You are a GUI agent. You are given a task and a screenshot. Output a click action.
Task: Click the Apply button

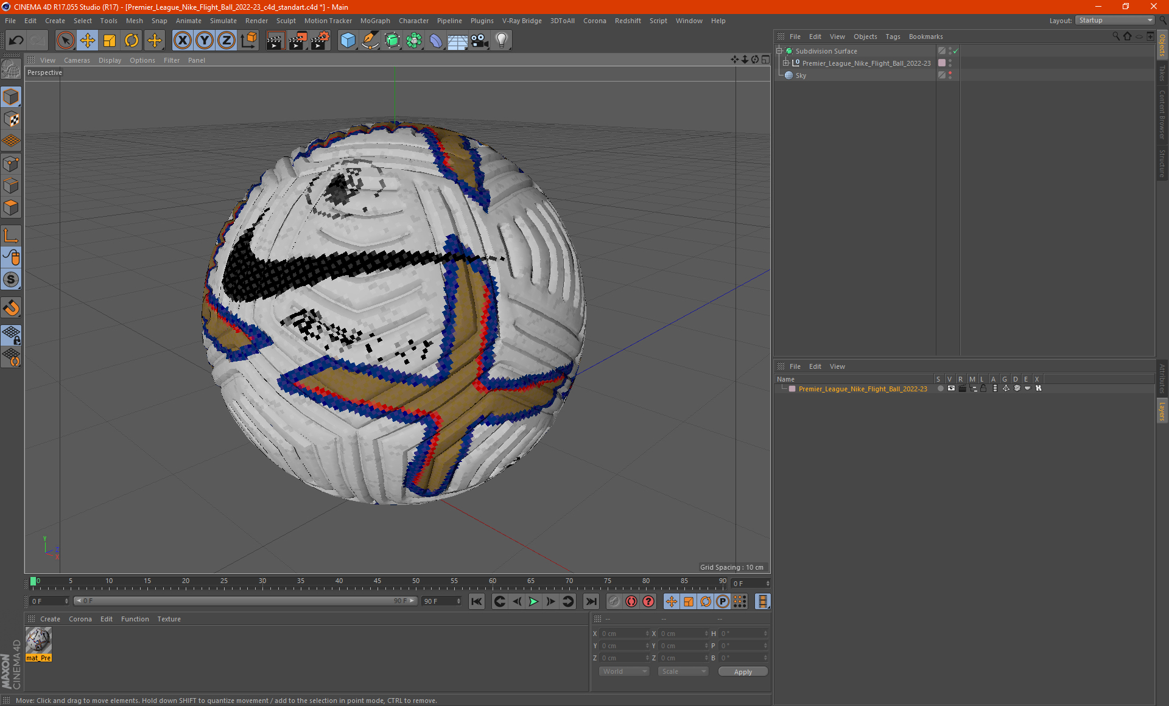pyautogui.click(x=743, y=672)
